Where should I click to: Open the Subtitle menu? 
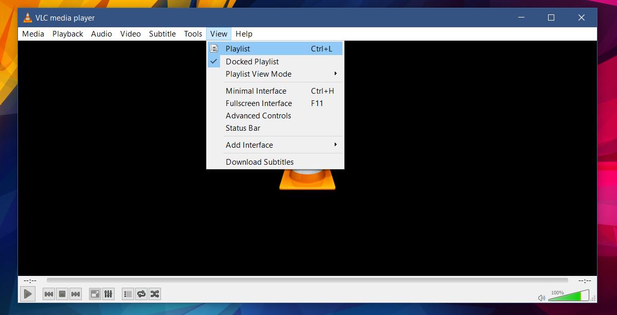point(162,34)
